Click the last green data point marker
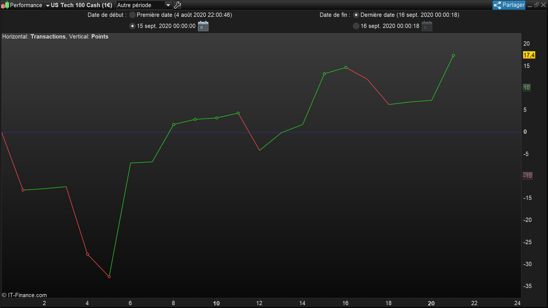The height and width of the screenshot is (308, 548). tap(453, 56)
